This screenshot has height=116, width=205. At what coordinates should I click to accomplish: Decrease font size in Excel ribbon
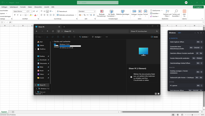(37, 11)
